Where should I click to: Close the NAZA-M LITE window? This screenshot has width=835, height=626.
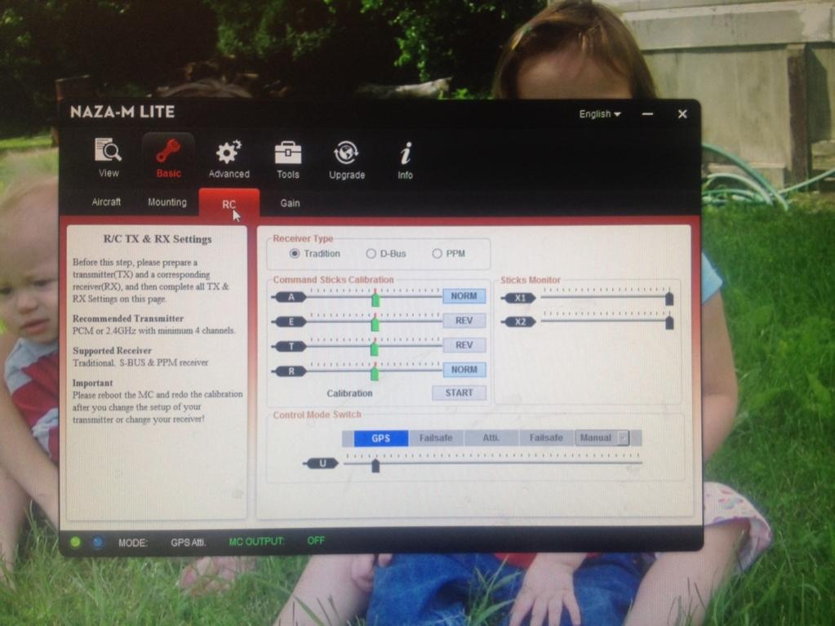[682, 114]
